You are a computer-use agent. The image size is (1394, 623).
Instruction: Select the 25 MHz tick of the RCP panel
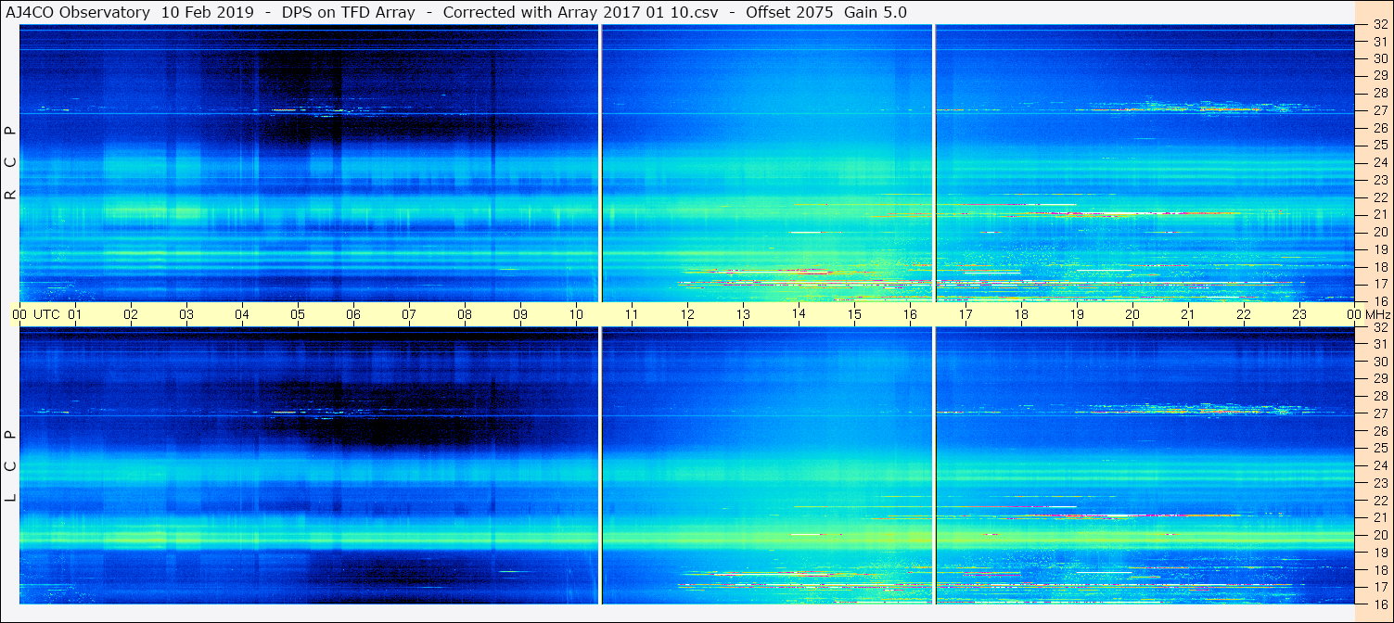[1380, 145]
